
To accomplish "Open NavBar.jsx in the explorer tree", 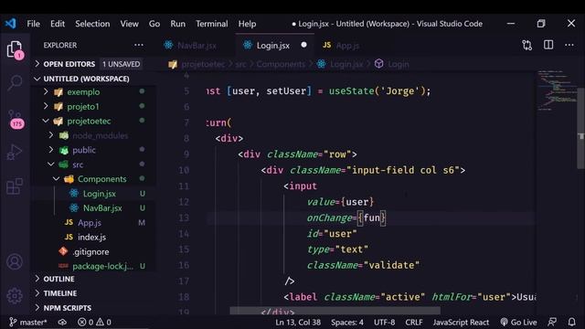I will tap(102, 208).
